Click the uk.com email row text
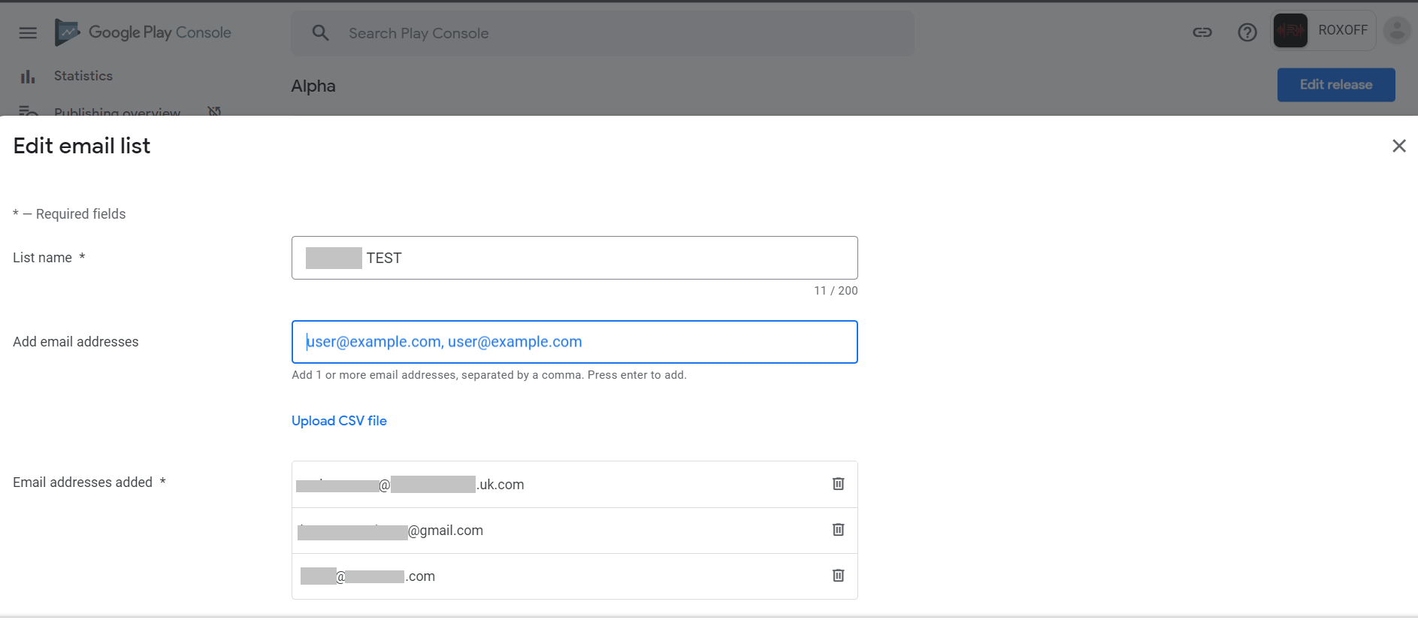Image resolution: width=1418 pixels, height=623 pixels. [x=410, y=485]
